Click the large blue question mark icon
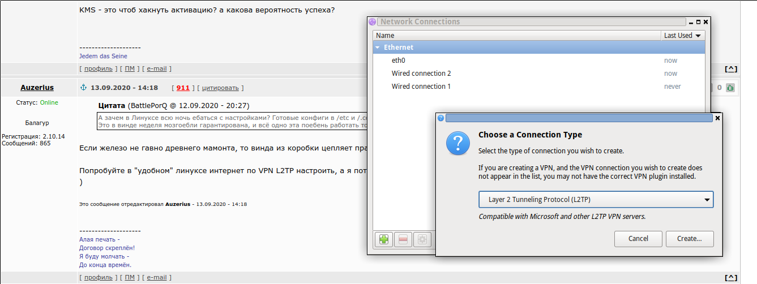 click(x=457, y=144)
